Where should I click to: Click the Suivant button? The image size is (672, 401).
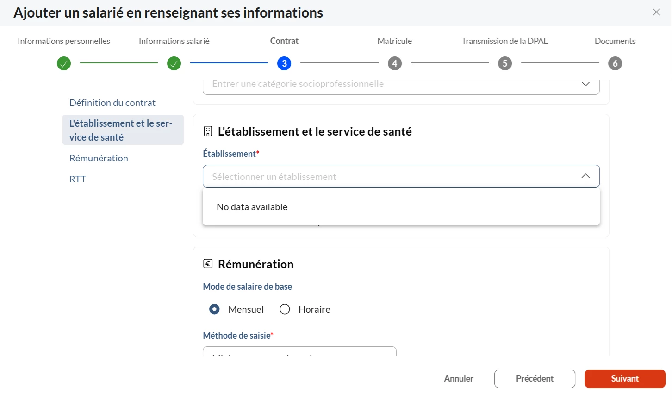[624, 379]
